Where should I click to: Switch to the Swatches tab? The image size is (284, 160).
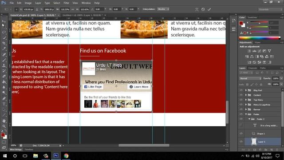point(252,17)
